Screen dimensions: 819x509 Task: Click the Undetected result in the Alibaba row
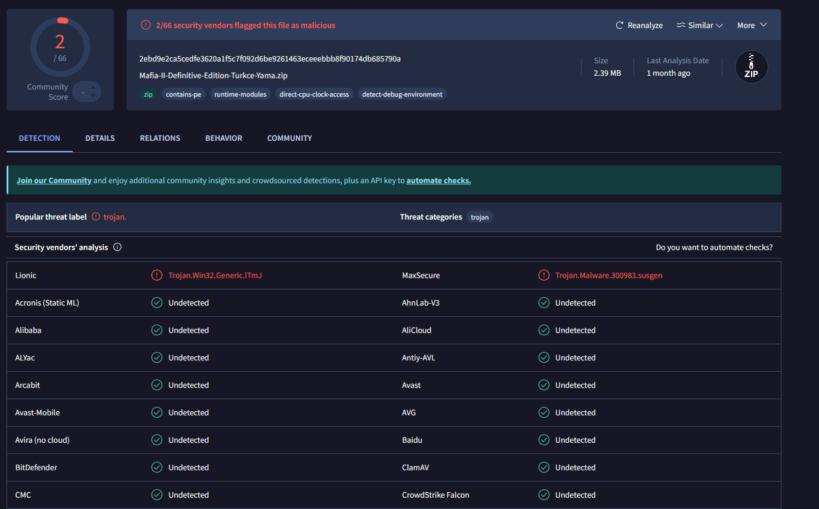tap(188, 330)
